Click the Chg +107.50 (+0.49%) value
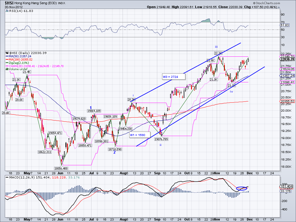 [260, 7]
